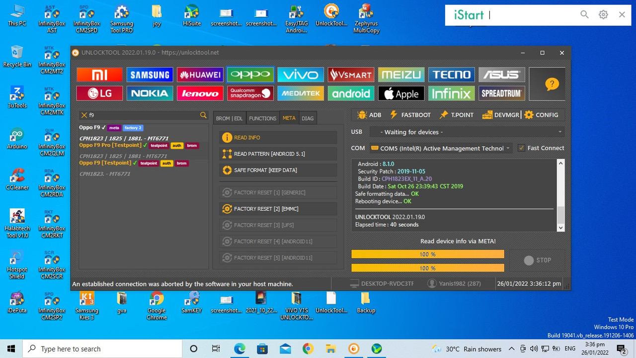Clear the f9 model search with X
Image resolution: width=636 pixels, height=358 pixels.
pyautogui.click(x=84, y=115)
